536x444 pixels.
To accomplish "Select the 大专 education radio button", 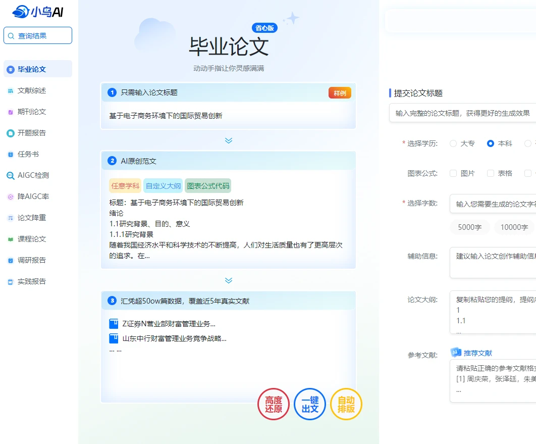I will (453, 143).
